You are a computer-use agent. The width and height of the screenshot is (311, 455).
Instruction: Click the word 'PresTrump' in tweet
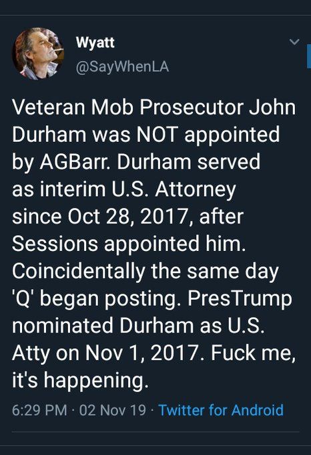coord(240,298)
